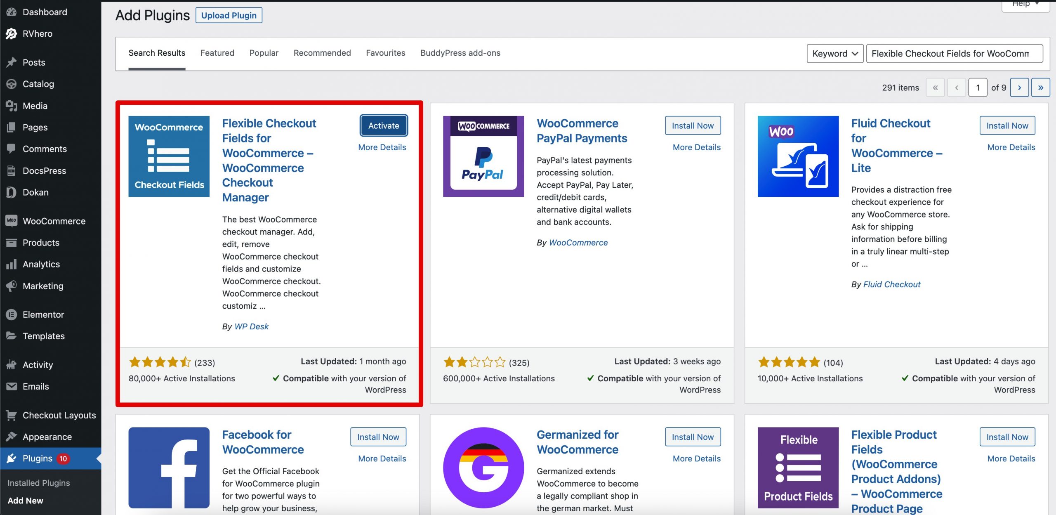Switch to the Featured tab
The height and width of the screenshot is (515, 1056).
coord(217,53)
